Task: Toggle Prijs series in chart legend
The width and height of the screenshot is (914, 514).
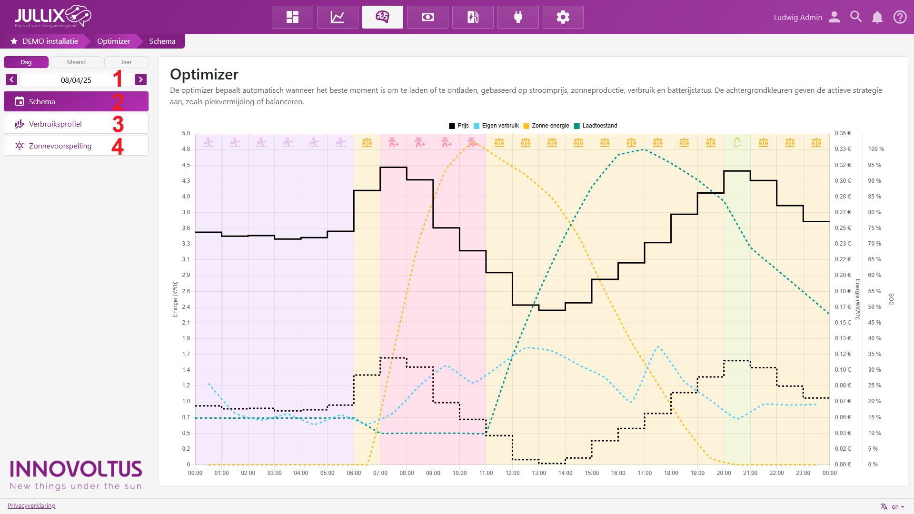Action: point(459,126)
